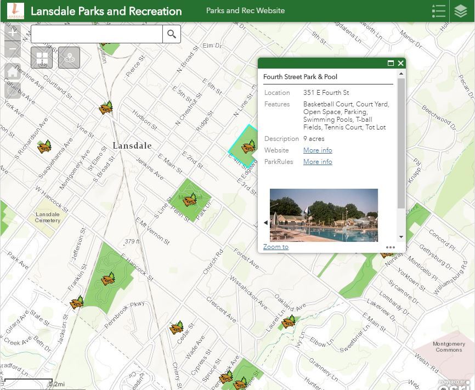Open the location pin widget button

click(x=69, y=58)
